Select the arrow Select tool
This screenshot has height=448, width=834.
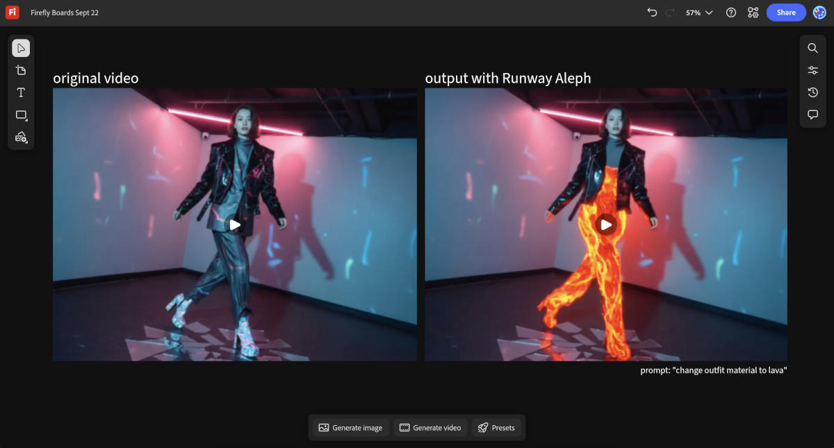21,48
